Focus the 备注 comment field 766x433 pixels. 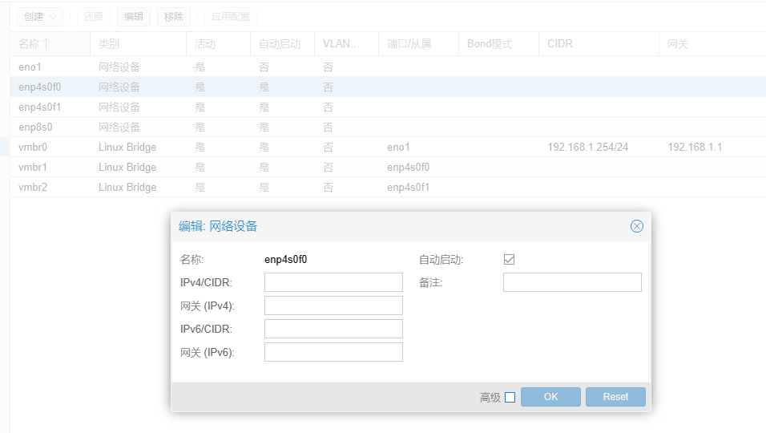[x=572, y=282]
